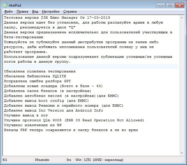
Task: Click the Изменён status bar entry
Action: (x=42, y=160)
